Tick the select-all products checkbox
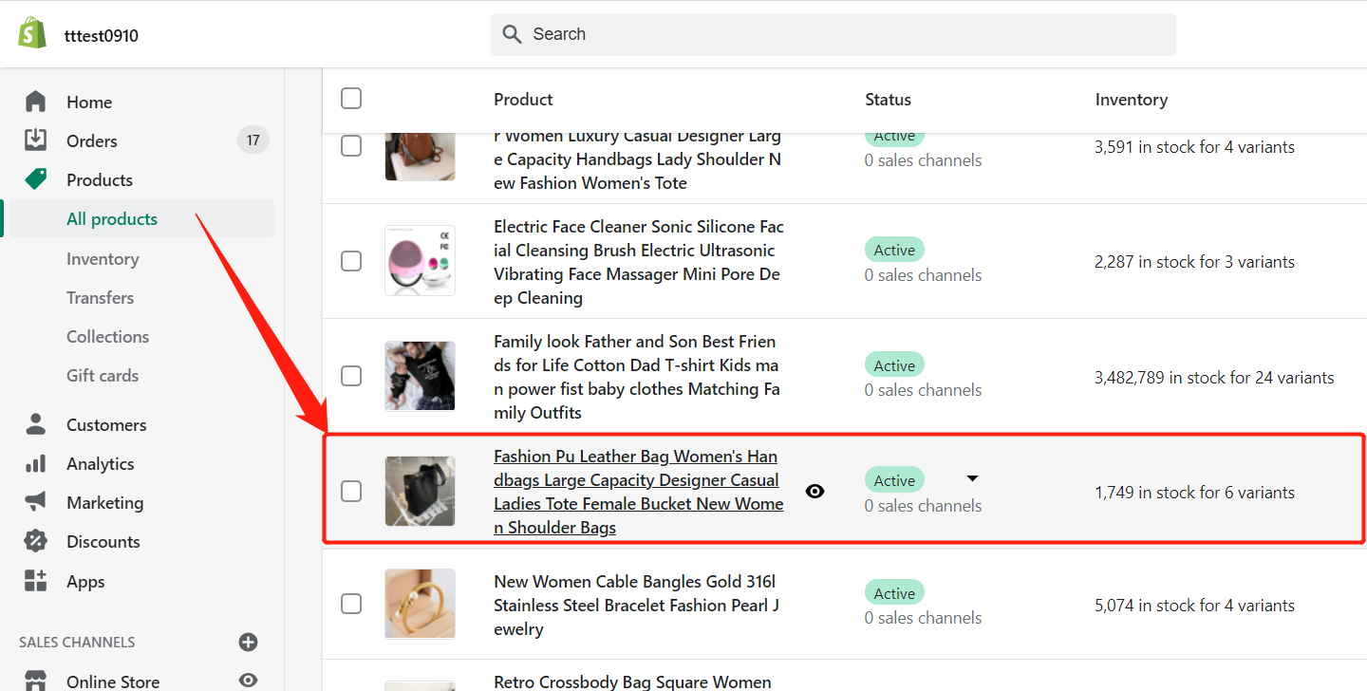1367x691 pixels. (351, 98)
